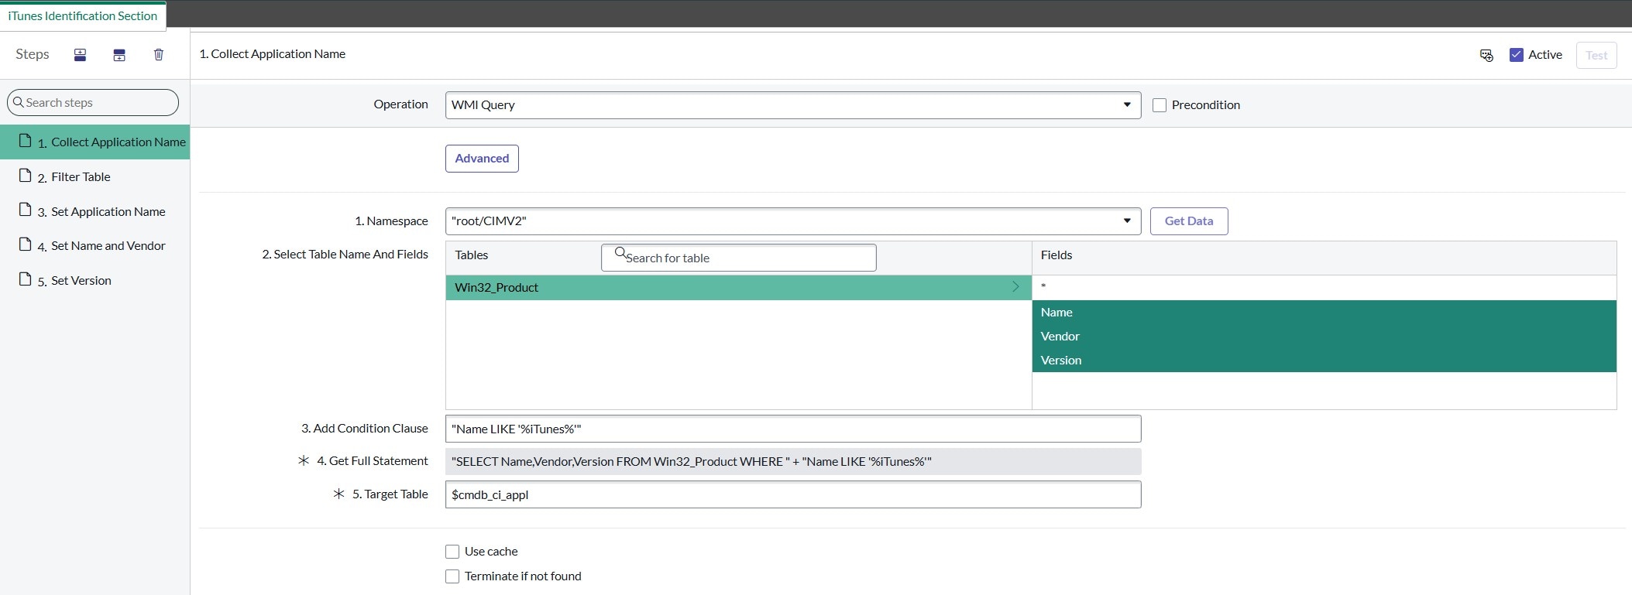Select the Win32_Product table row
The image size is (1632, 595).
coord(738,288)
